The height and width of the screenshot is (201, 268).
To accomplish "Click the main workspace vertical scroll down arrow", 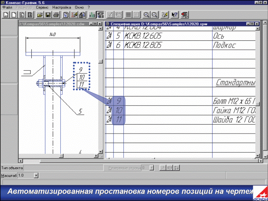I will click(x=265, y=156).
